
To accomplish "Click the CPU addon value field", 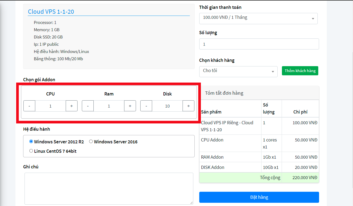I will tap(50, 106).
